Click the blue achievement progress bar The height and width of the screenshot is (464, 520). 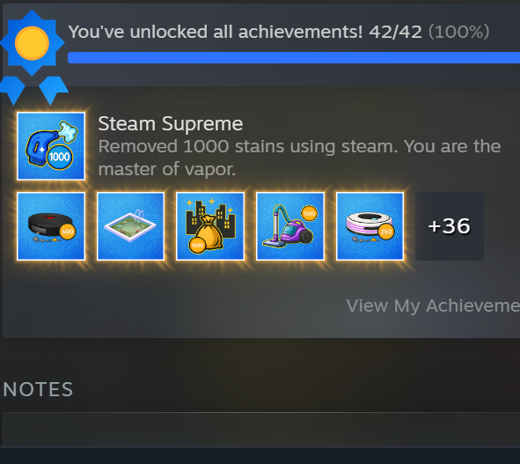point(294,57)
